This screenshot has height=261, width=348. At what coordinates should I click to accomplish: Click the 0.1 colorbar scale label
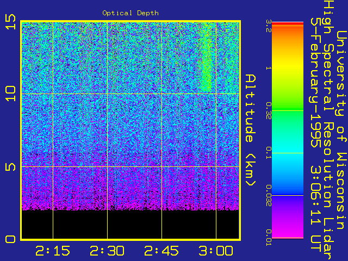point(269,153)
